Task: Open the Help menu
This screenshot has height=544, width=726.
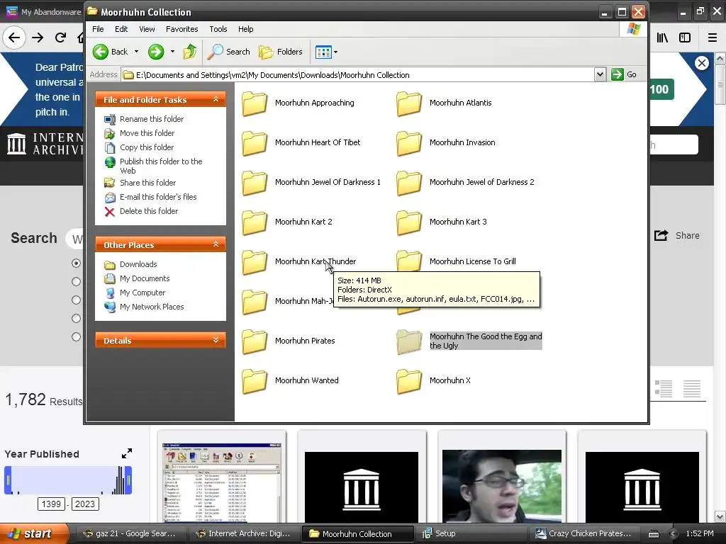Action: 246,29
